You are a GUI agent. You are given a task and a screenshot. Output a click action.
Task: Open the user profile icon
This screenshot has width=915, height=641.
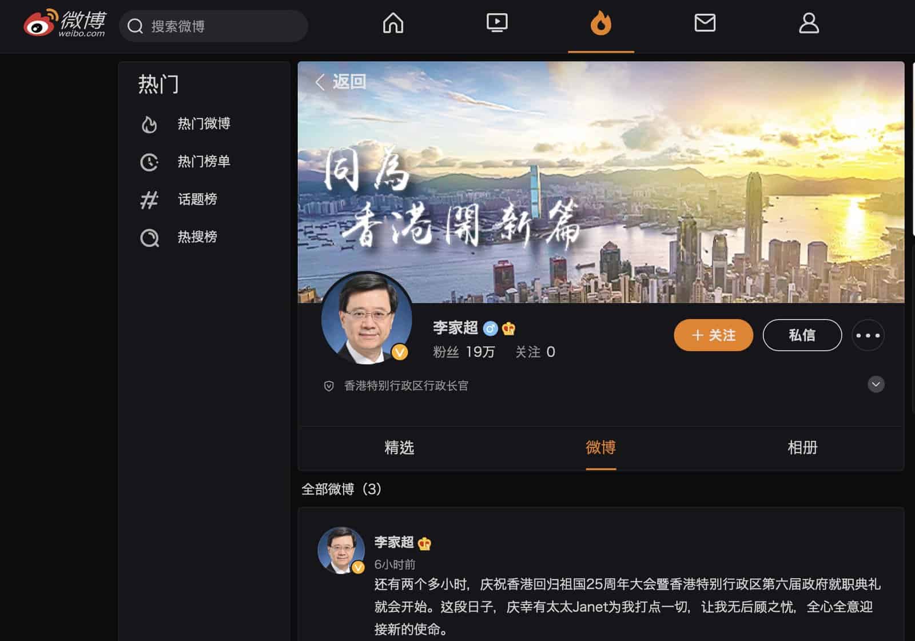pyautogui.click(x=809, y=23)
